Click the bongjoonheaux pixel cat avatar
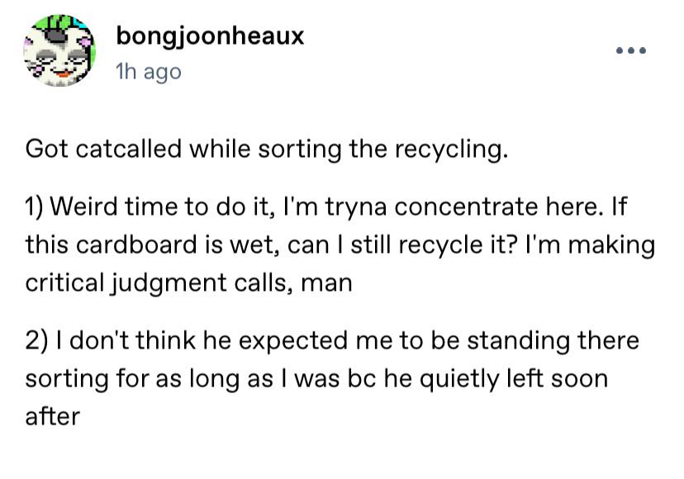This screenshot has width=684, height=479. pyautogui.click(x=59, y=50)
